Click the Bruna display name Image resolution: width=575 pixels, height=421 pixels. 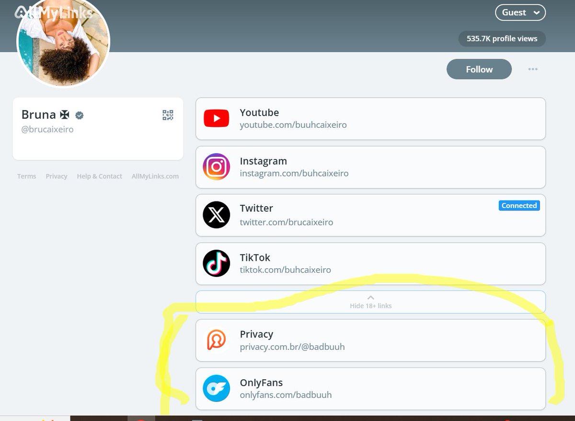[39, 115]
